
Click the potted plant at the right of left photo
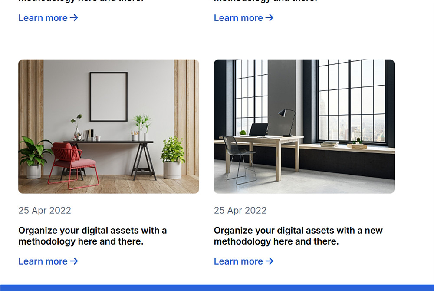[173, 157]
